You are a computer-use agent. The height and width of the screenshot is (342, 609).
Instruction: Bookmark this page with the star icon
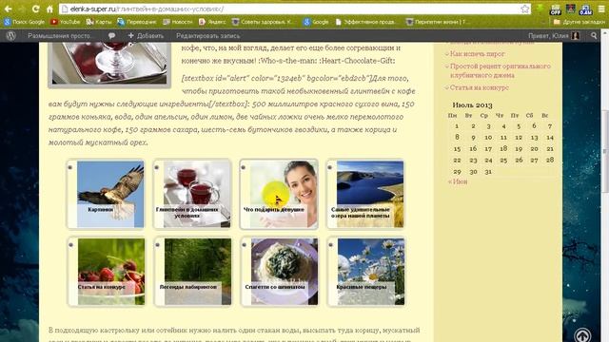pyautogui.click(x=524, y=9)
